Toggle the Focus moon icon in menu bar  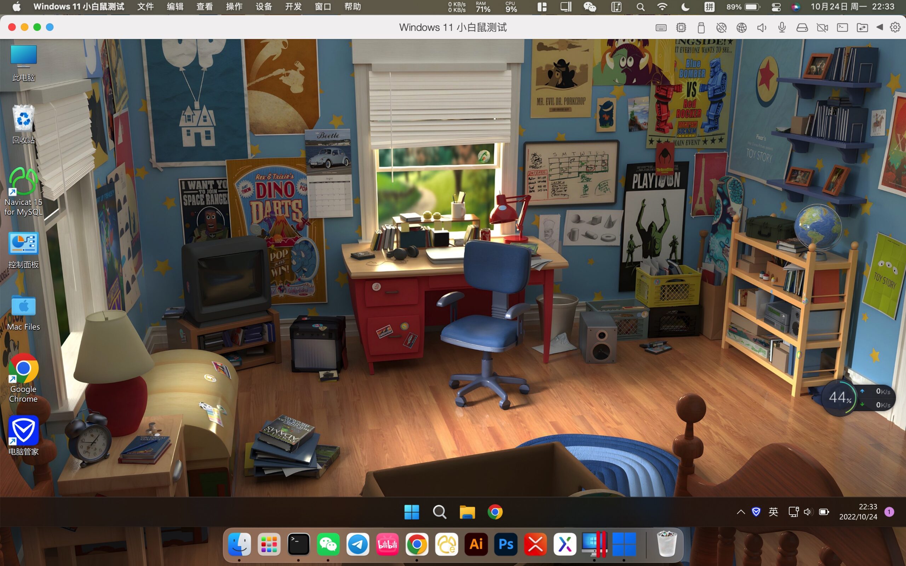point(685,7)
